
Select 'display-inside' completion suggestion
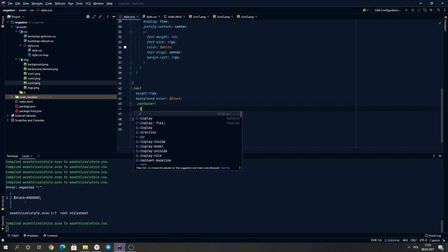coord(188,141)
